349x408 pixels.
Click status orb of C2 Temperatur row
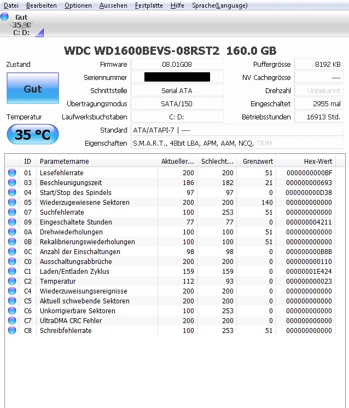coord(12,281)
